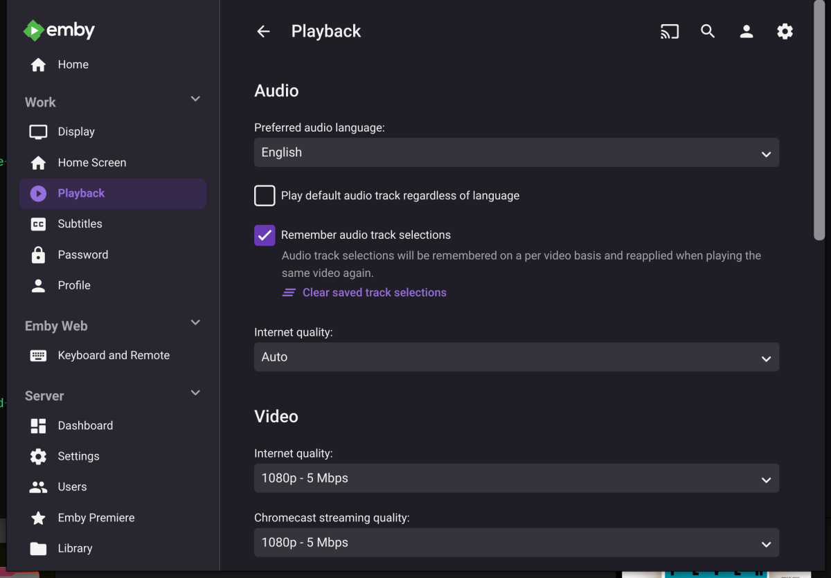
Task: Click the settings gear icon in header
Action: pos(785,31)
